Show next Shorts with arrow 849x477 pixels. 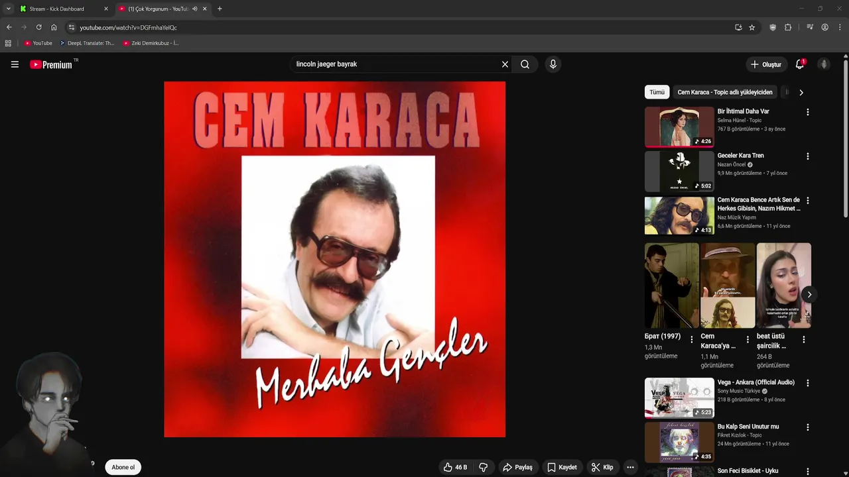pos(809,294)
